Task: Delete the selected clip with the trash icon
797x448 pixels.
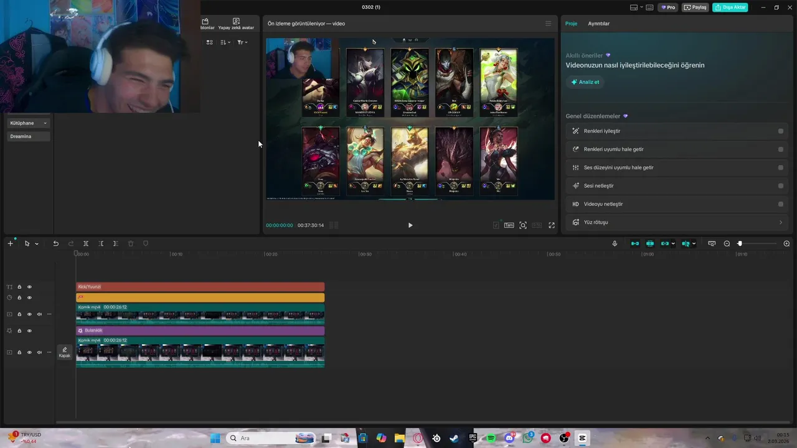Action: [x=131, y=243]
